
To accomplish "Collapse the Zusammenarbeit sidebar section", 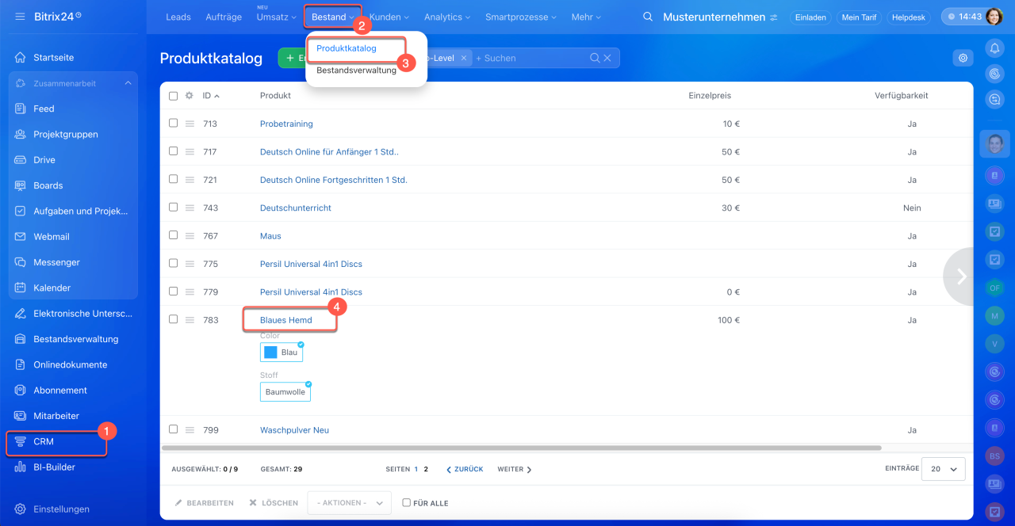I will point(128,83).
